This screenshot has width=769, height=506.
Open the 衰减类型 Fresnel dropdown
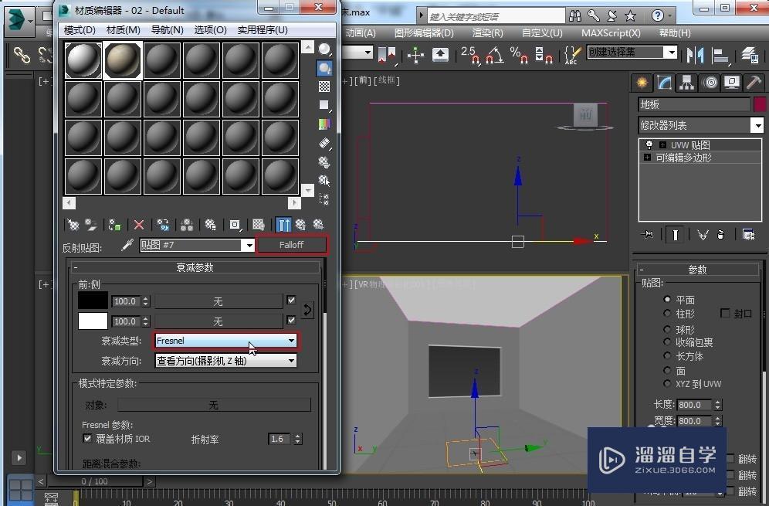pyautogui.click(x=226, y=341)
